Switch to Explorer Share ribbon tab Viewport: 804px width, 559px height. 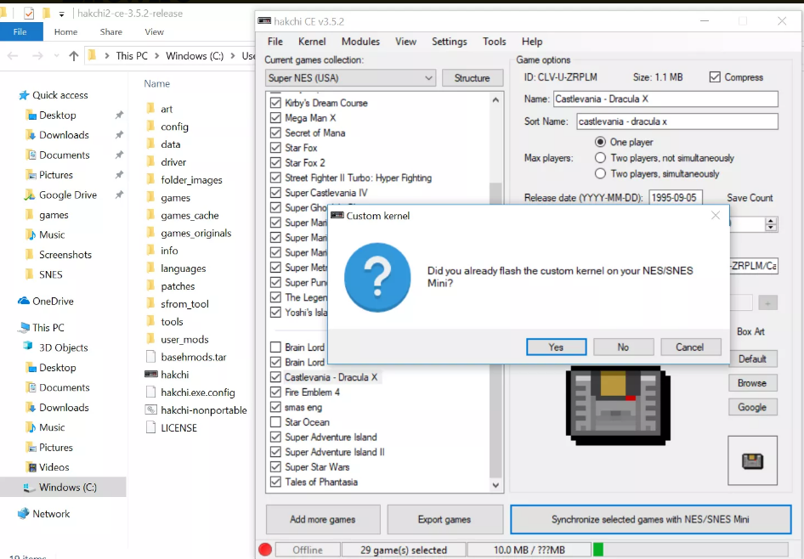[110, 31]
